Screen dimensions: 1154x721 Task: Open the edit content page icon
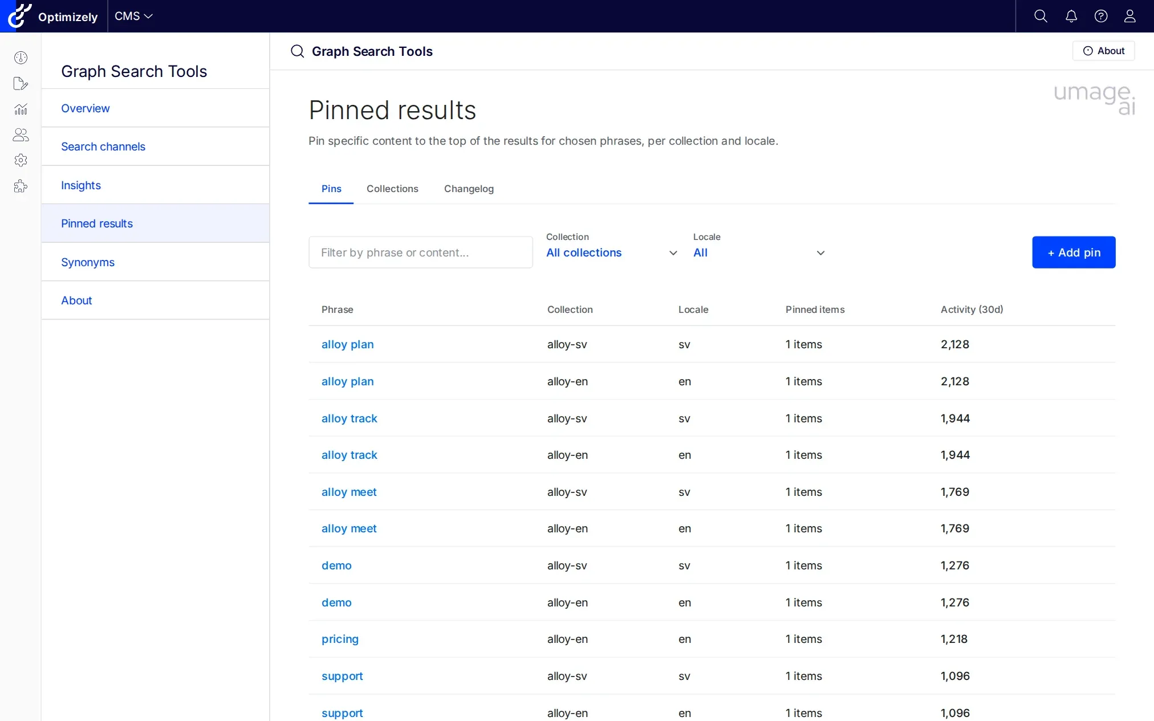pyautogui.click(x=21, y=84)
